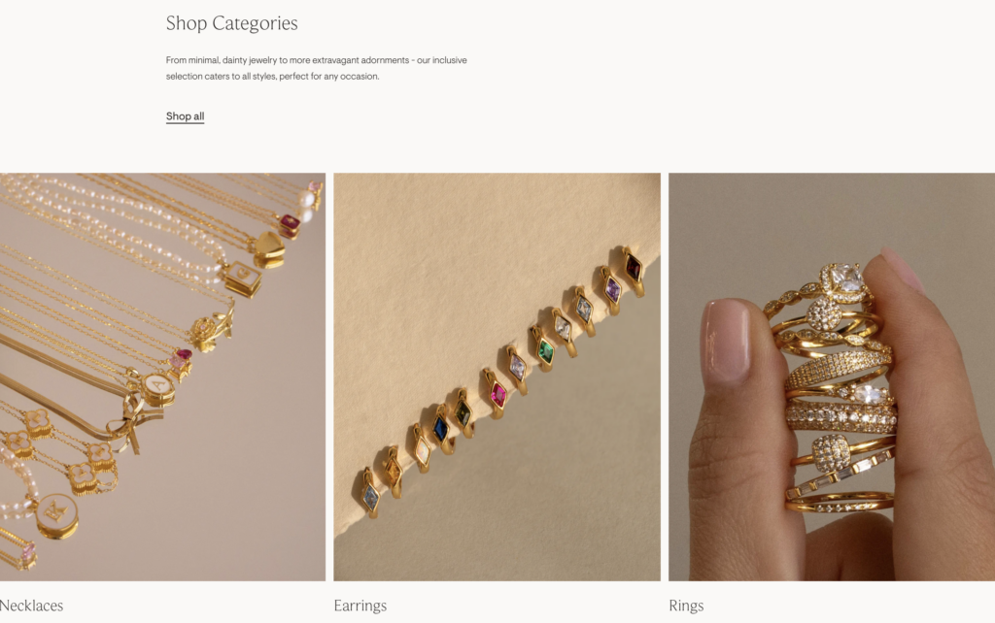Click the dark blue gemstone earring
This screenshot has width=995, height=623.
(x=441, y=430)
